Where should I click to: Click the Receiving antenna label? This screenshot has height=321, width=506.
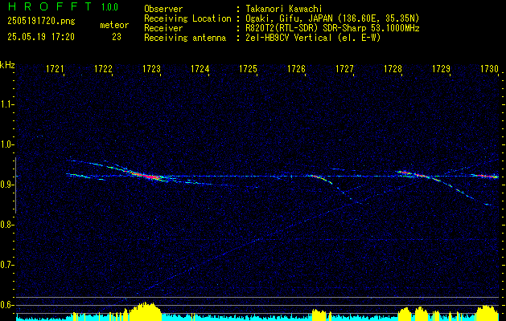185,38
